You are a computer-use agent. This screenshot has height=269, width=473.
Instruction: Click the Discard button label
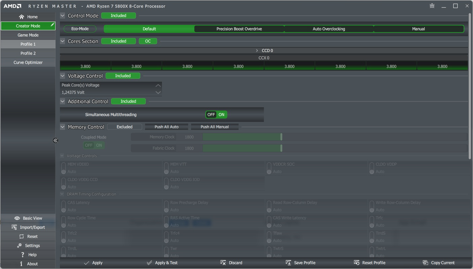(x=235, y=263)
